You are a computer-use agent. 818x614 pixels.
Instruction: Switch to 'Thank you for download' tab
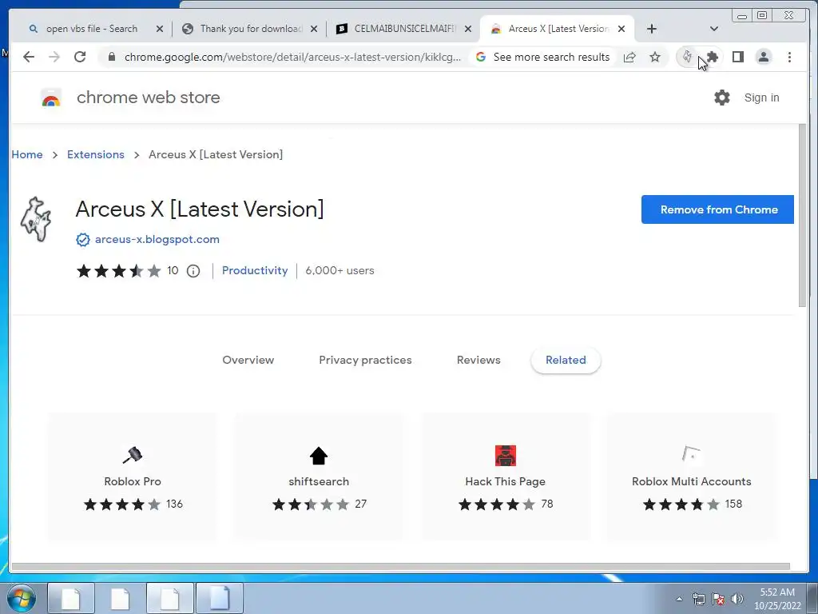click(251, 29)
